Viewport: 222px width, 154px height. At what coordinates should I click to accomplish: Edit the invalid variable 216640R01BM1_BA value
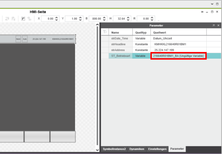click(178, 56)
